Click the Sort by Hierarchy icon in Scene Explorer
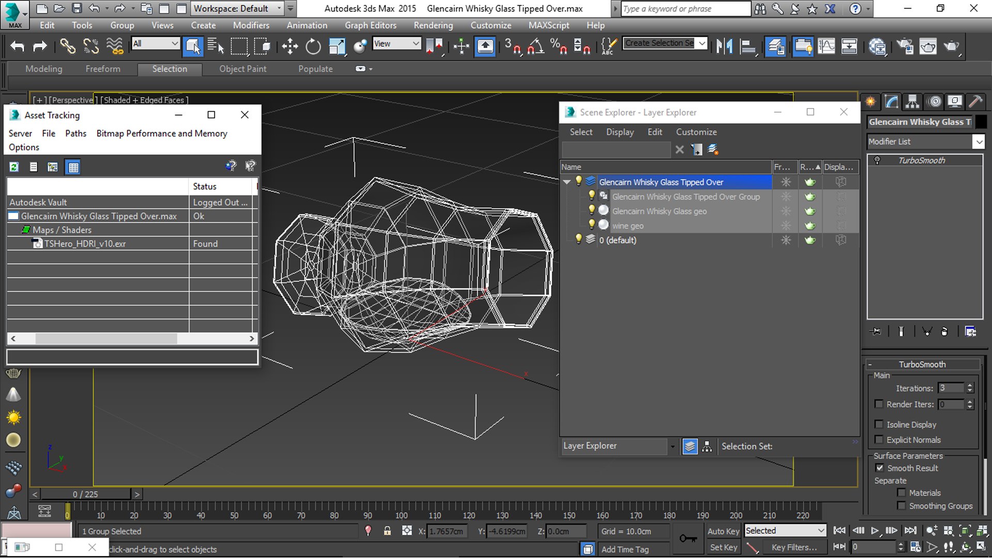992x558 pixels. (707, 446)
